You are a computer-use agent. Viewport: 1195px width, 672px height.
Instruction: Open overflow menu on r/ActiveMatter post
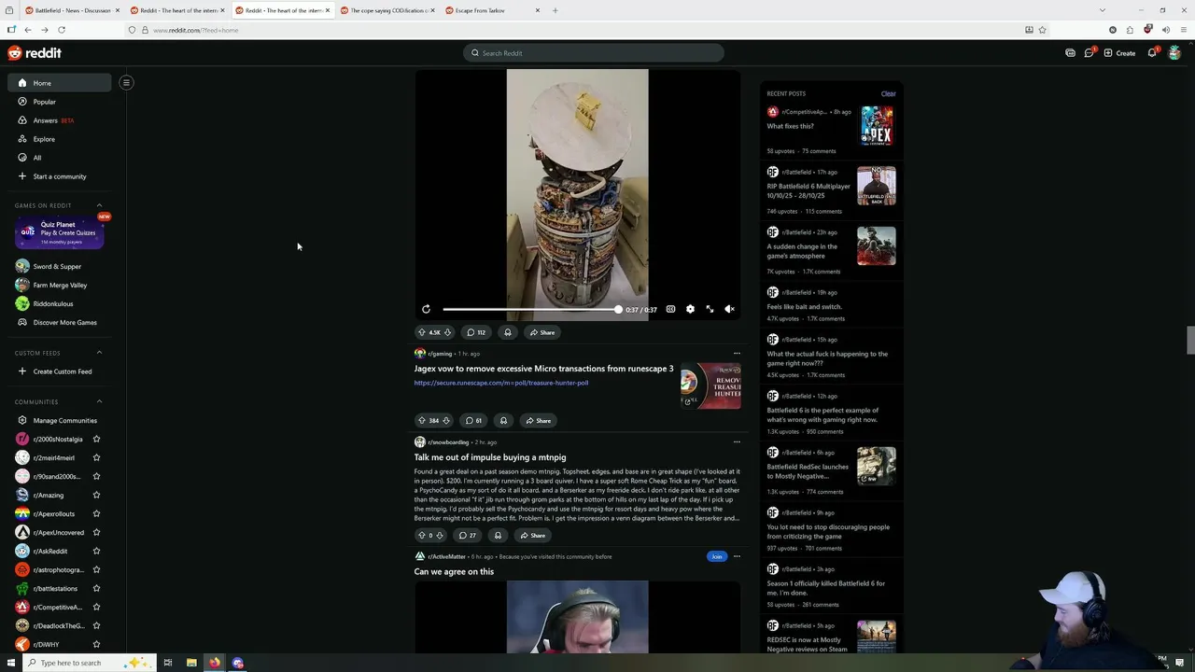coord(737,556)
